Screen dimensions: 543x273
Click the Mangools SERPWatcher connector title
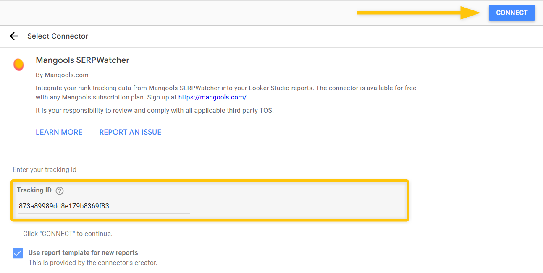pos(82,60)
